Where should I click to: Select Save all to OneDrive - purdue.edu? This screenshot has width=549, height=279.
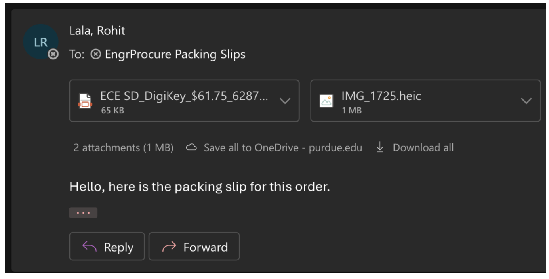tap(283, 148)
